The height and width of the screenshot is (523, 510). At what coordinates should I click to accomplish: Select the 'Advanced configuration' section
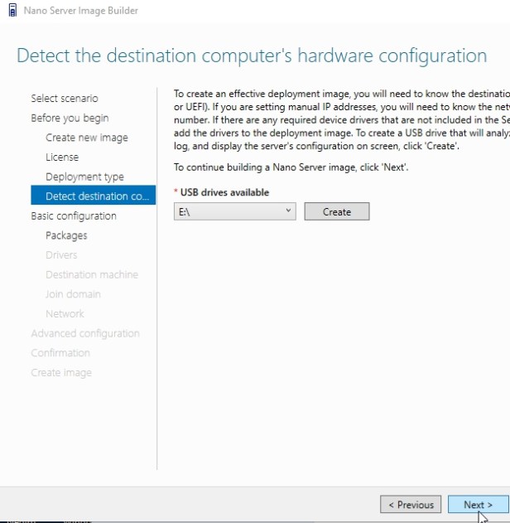pyautogui.click(x=85, y=333)
